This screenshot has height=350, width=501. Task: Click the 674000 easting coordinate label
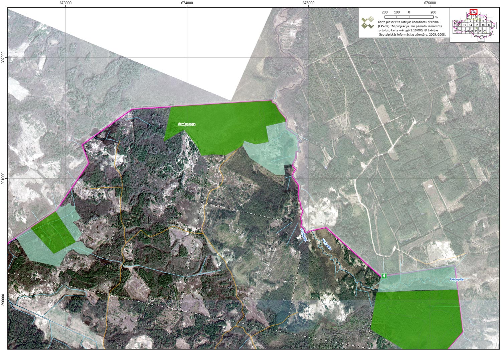click(x=187, y=3)
